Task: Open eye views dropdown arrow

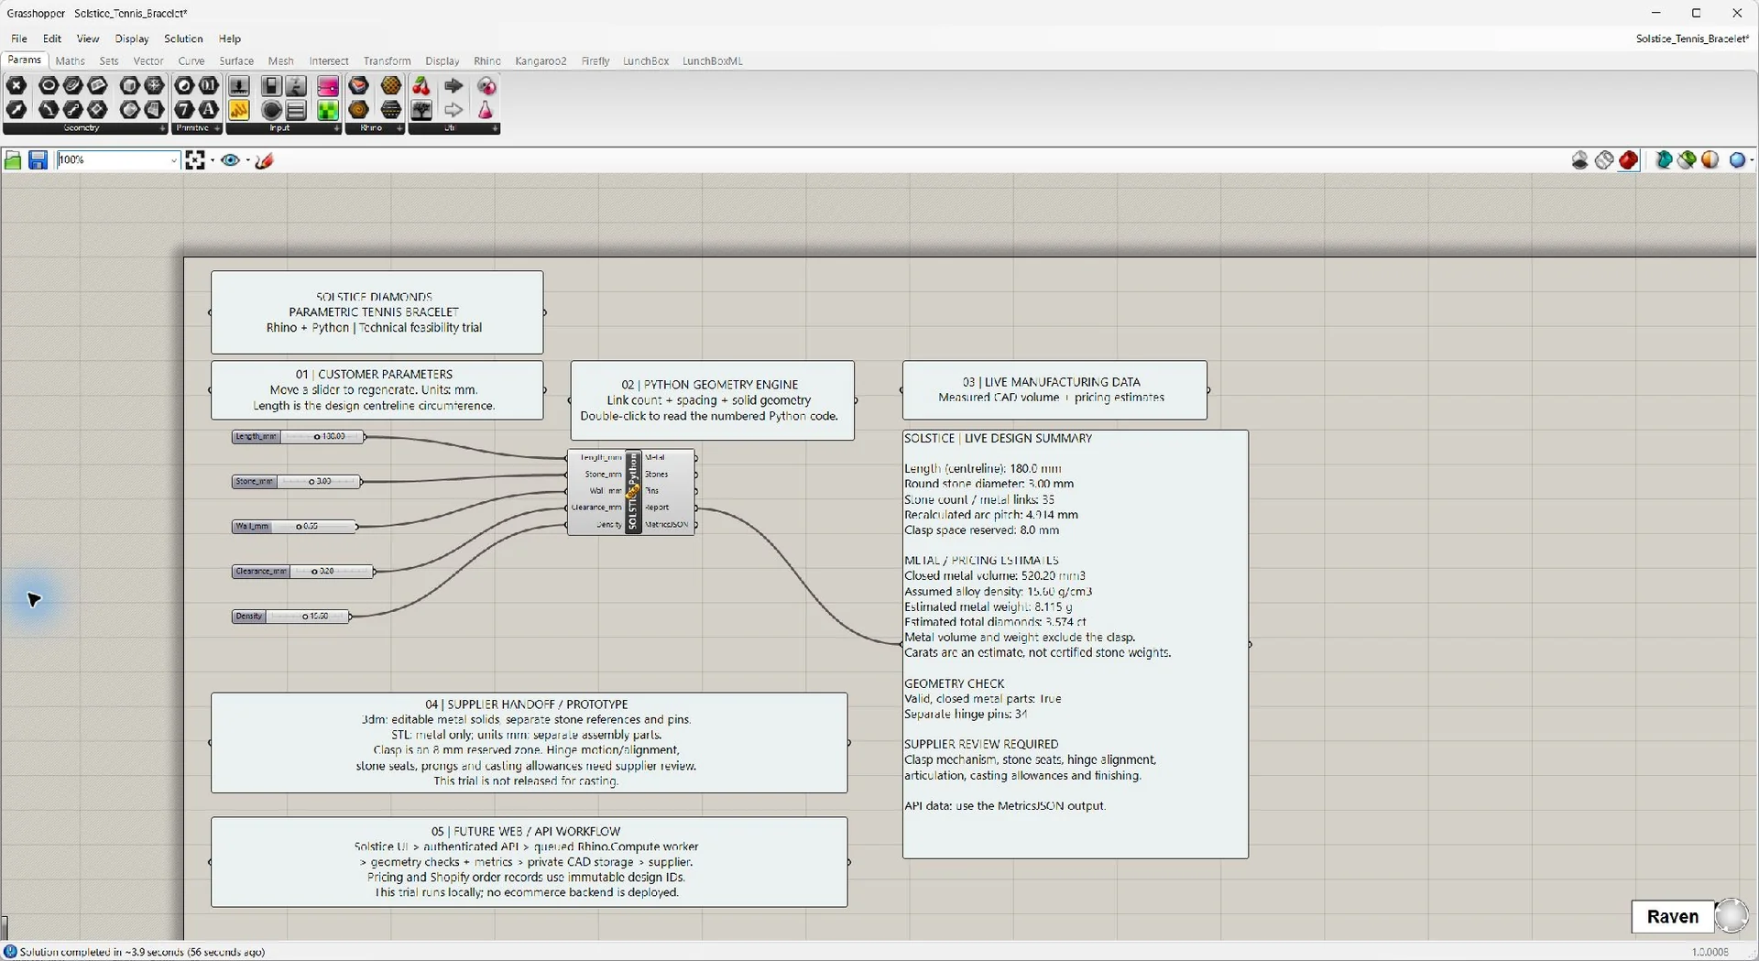Action: click(247, 160)
